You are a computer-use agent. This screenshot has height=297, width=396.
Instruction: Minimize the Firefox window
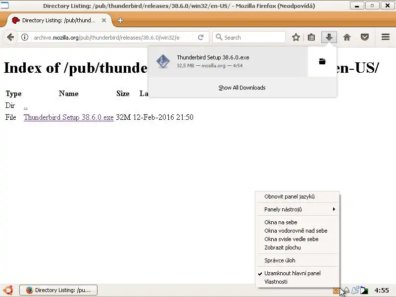pos(357,5)
